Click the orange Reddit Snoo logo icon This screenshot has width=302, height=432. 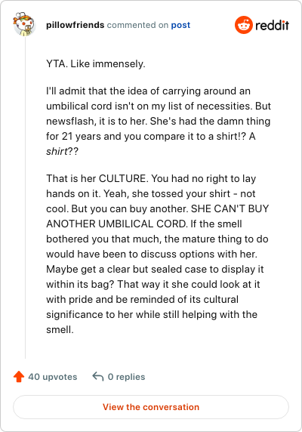pos(243,25)
